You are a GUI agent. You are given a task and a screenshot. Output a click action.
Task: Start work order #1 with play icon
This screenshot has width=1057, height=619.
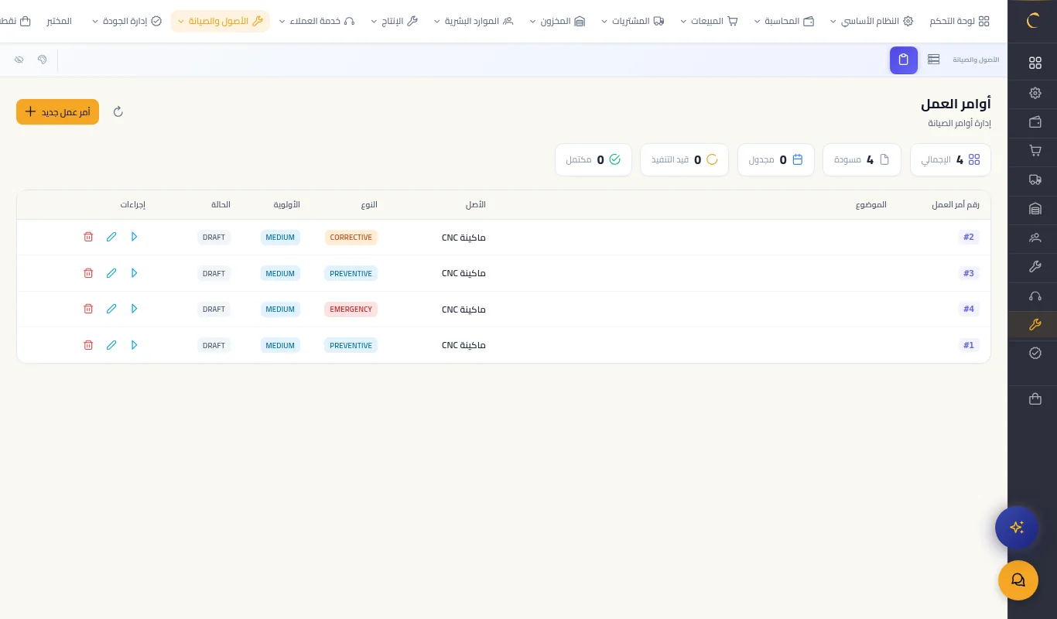point(135,345)
